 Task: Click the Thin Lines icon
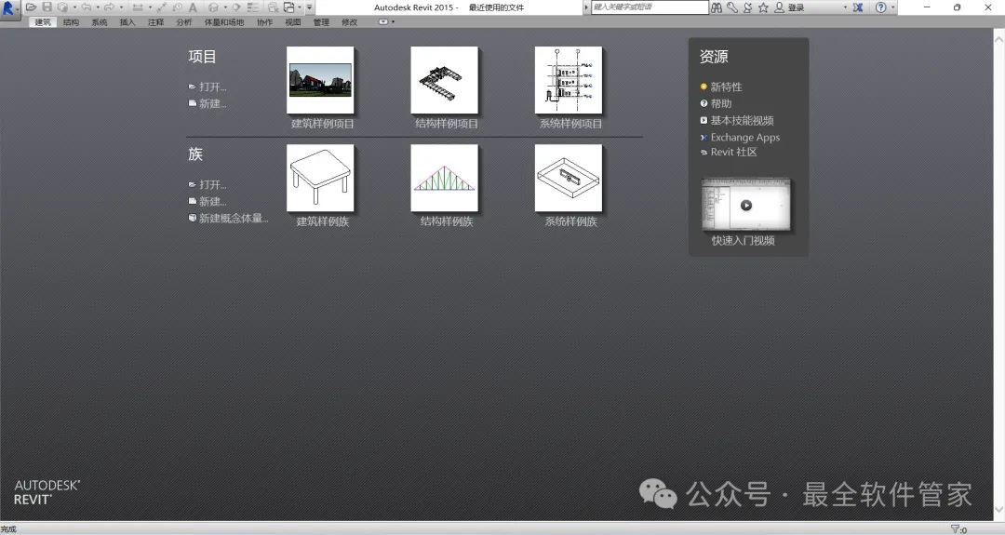(x=252, y=7)
